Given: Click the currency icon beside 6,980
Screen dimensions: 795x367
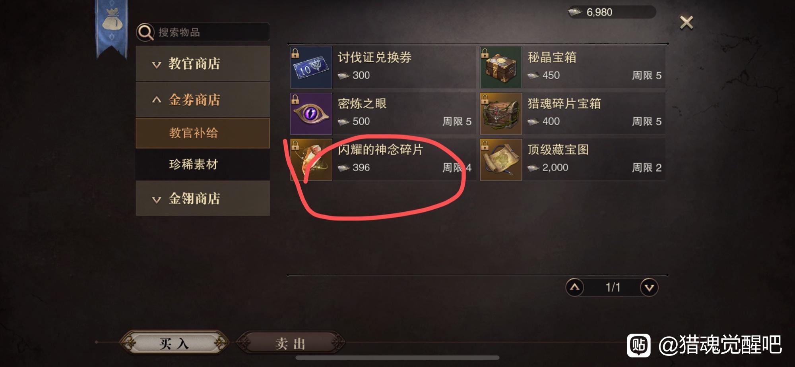Looking at the screenshot, I should pos(575,12).
